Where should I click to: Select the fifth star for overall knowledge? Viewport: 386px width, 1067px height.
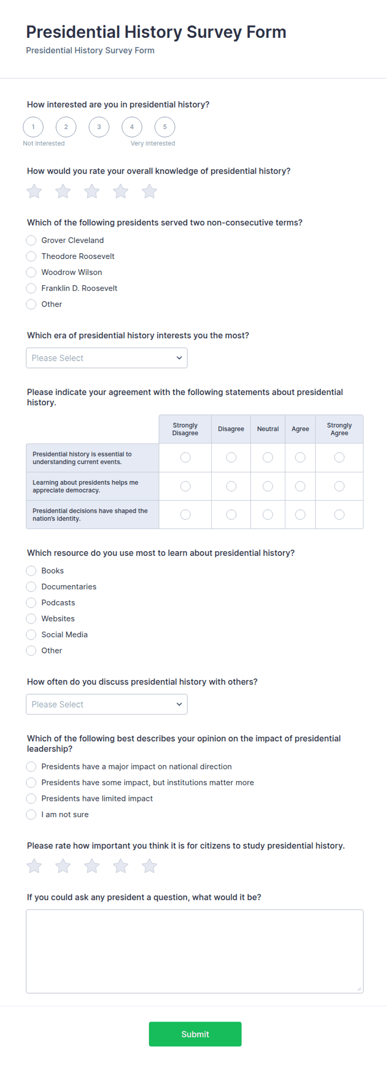[x=149, y=191]
